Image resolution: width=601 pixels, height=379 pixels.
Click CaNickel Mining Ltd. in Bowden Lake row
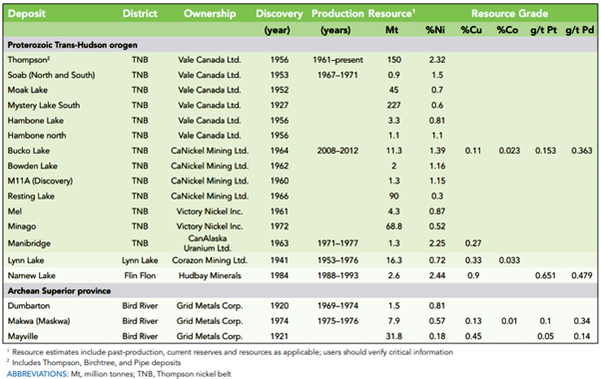tap(210, 167)
